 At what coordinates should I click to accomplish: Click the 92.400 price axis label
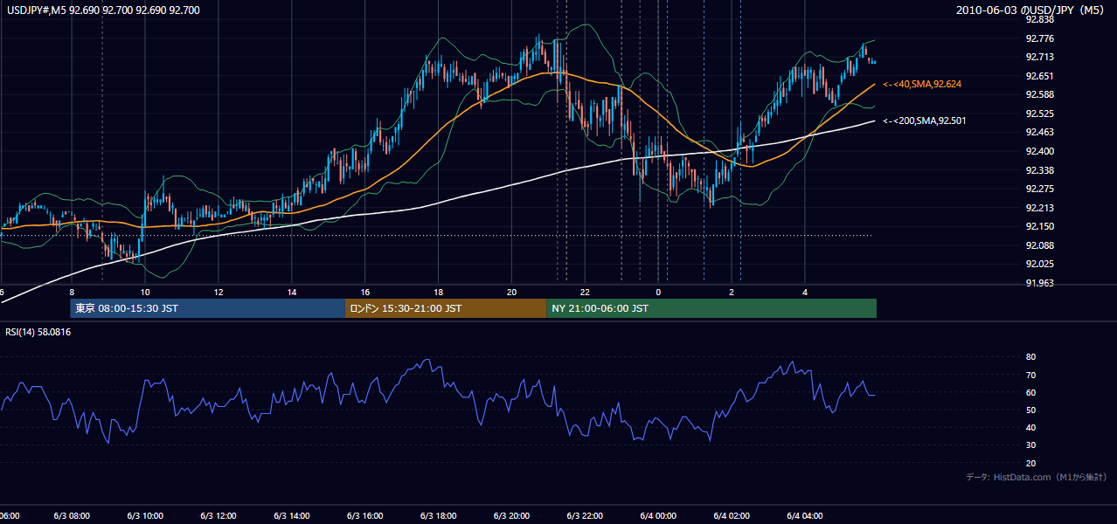click(1040, 151)
